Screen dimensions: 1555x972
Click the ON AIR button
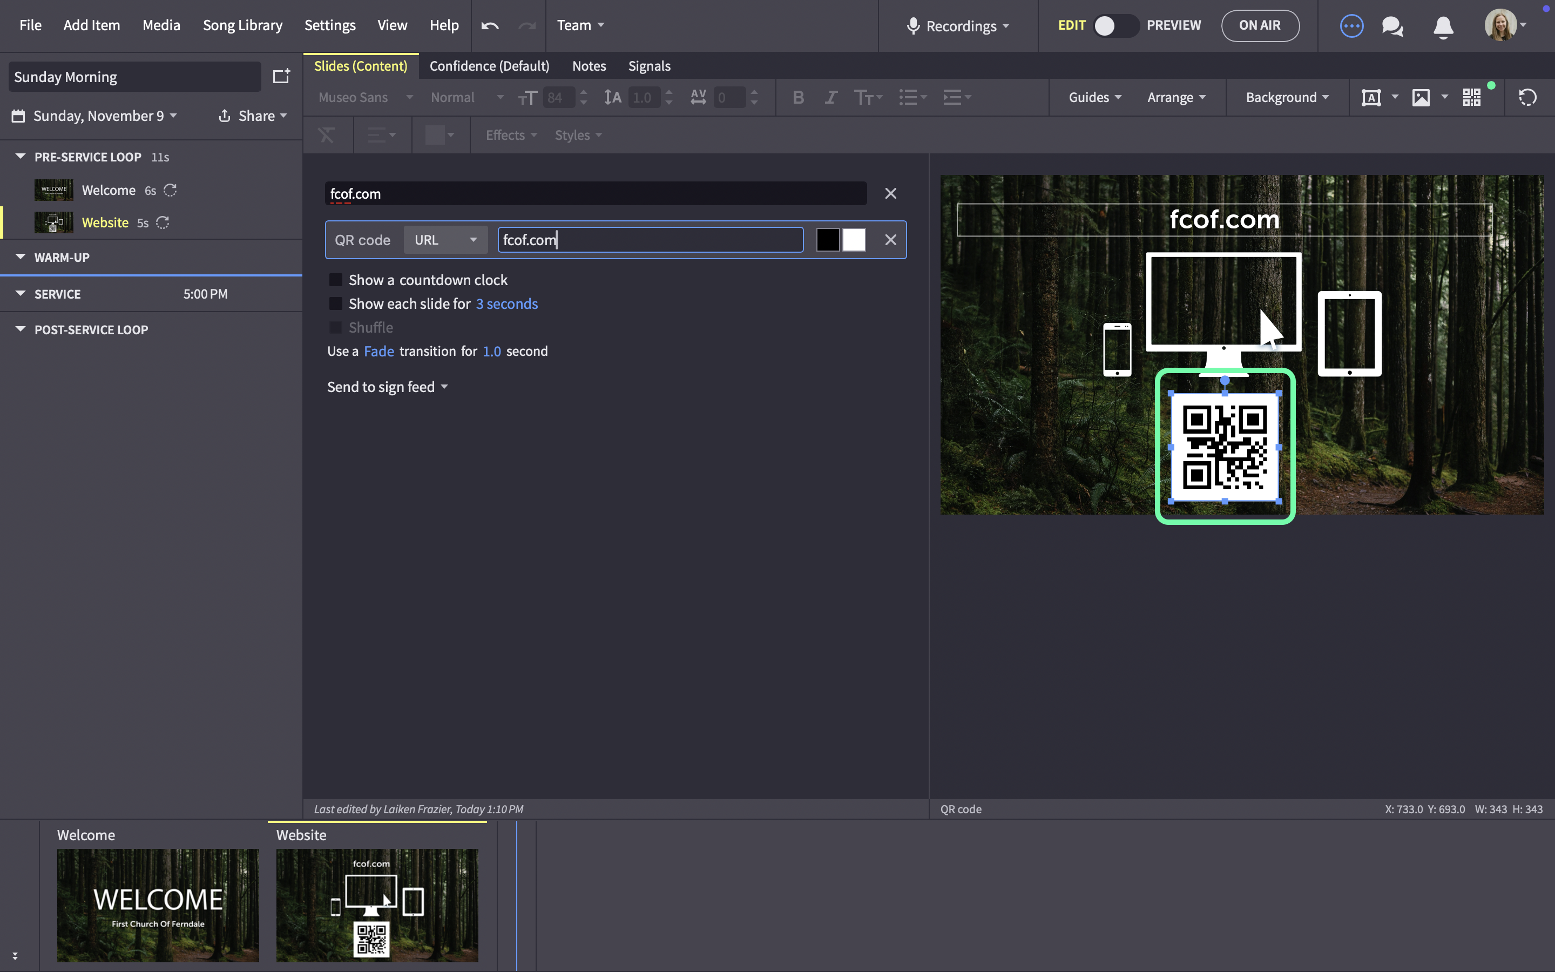(1260, 26)
